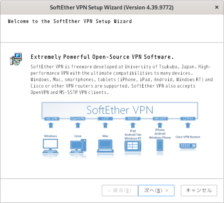This screenshot has width=224, height=203.
Task: Click the large SoftEther VPN logo text
Action: [x=120, y=110]
